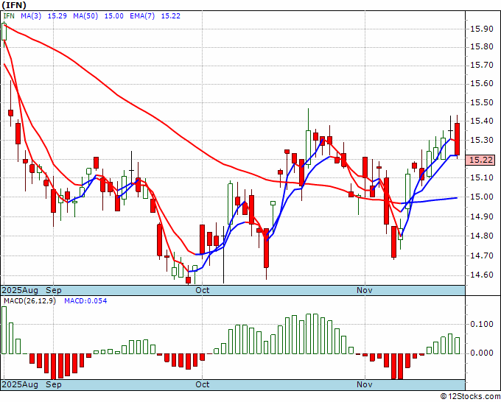Image resolution: width=501 pixels, height=402 pixels.
Task: Click the 15.90 price axis label
Action: (482, 29)
